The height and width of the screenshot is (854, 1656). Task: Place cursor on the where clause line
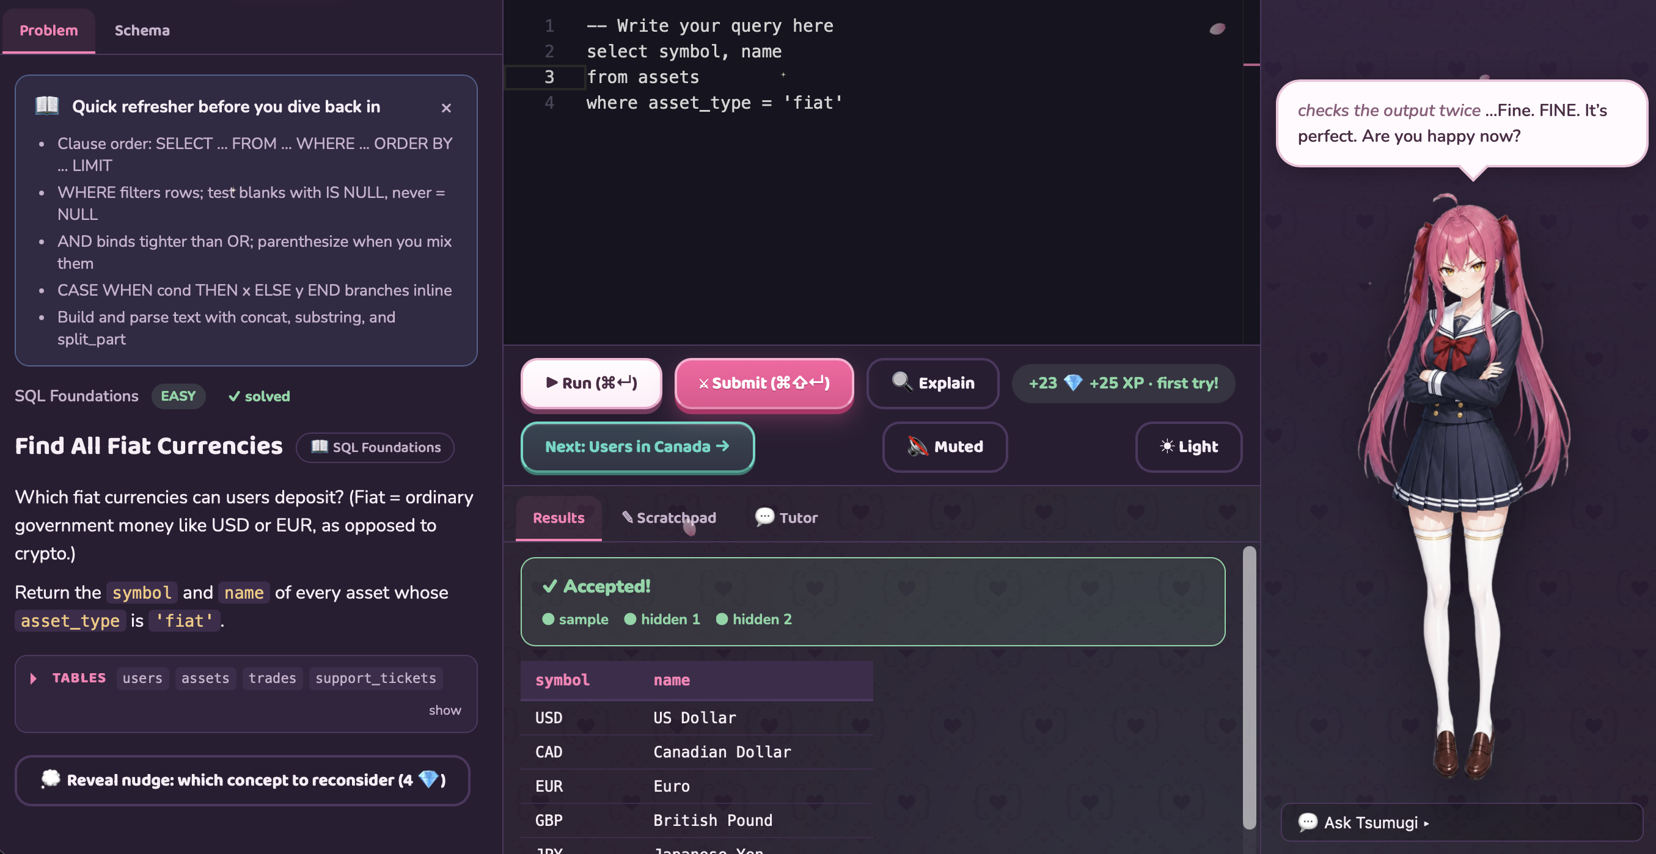[714, 103]
